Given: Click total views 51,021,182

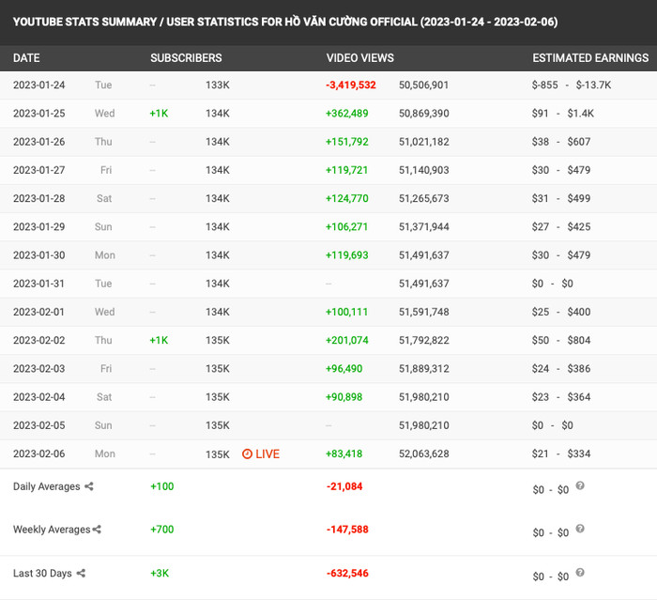Looking at the screenshot, I should (423, 142).
